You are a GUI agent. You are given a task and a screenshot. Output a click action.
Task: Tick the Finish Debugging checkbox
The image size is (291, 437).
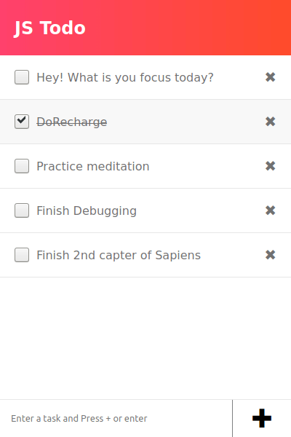click(x=22, y=210)
